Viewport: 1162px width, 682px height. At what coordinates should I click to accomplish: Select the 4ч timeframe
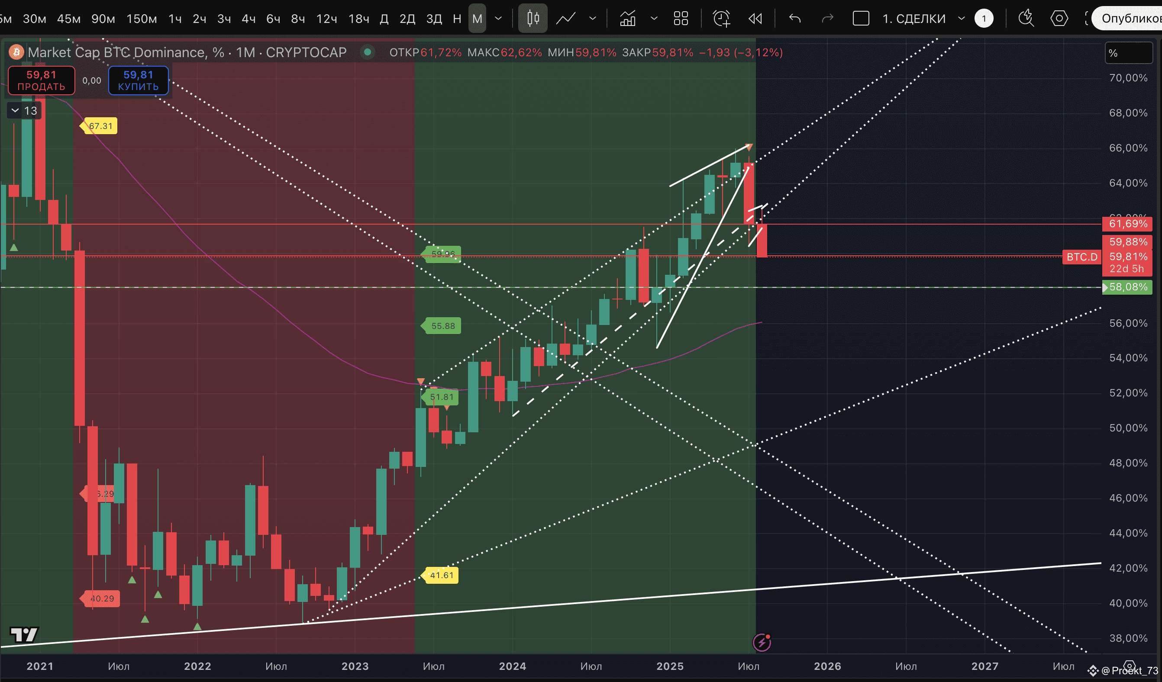[249, 19]
